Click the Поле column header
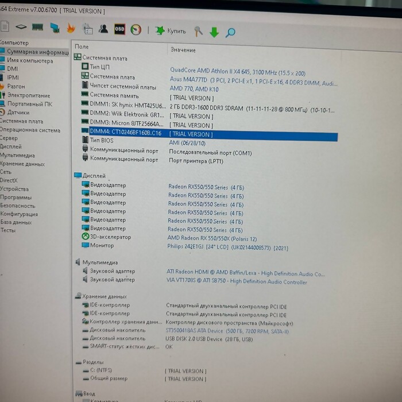Screen dimensions: 402x402 pos(82,47)
